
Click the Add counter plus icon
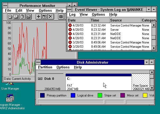[x=39, y=17]
